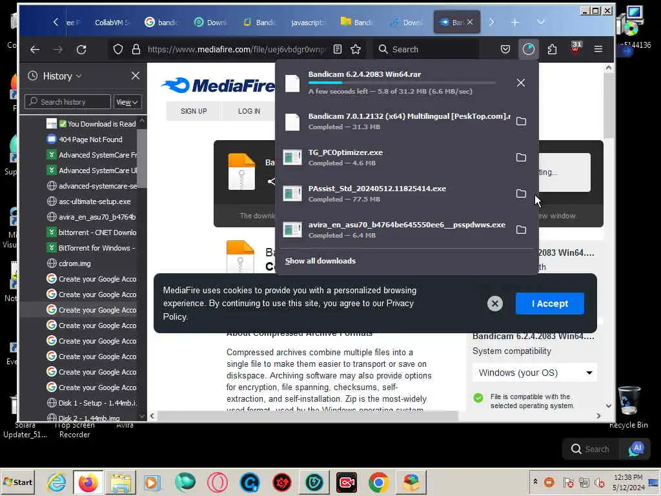Screen dimensions: 661x496
Task: Open containing folder for avira_en_asu70 download
Action: 521,230
